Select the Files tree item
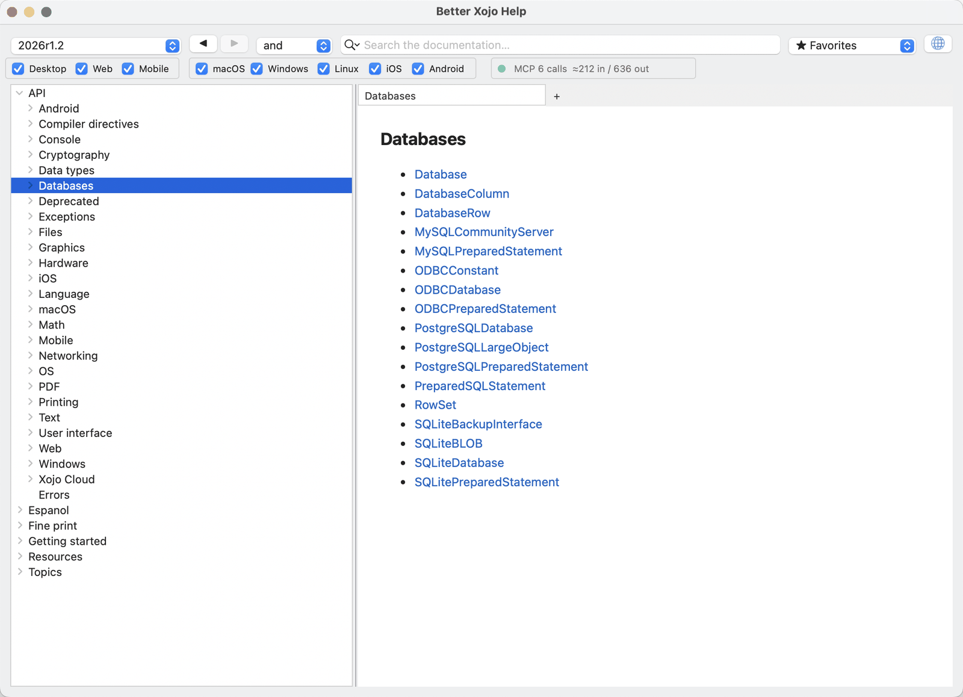Screen dimensions: 963x697 (182, 232)
